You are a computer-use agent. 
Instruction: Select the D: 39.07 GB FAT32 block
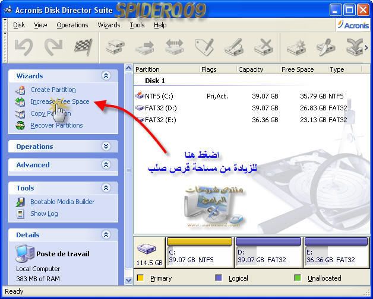tap(268, 252)
